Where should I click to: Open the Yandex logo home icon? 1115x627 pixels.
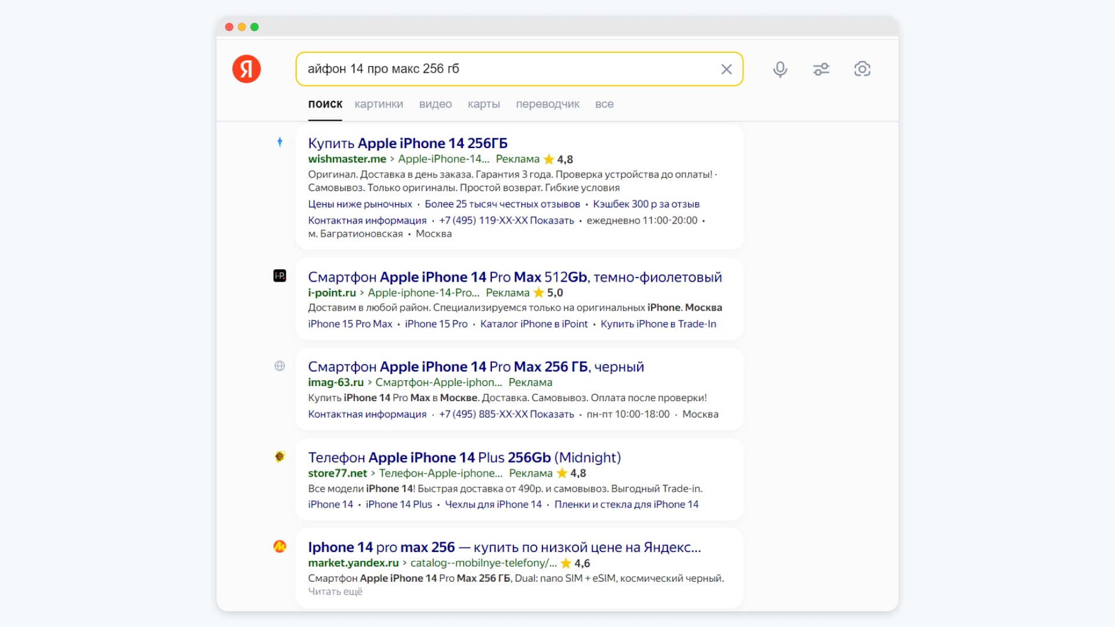pyautogui.click(x=246, y=69)
